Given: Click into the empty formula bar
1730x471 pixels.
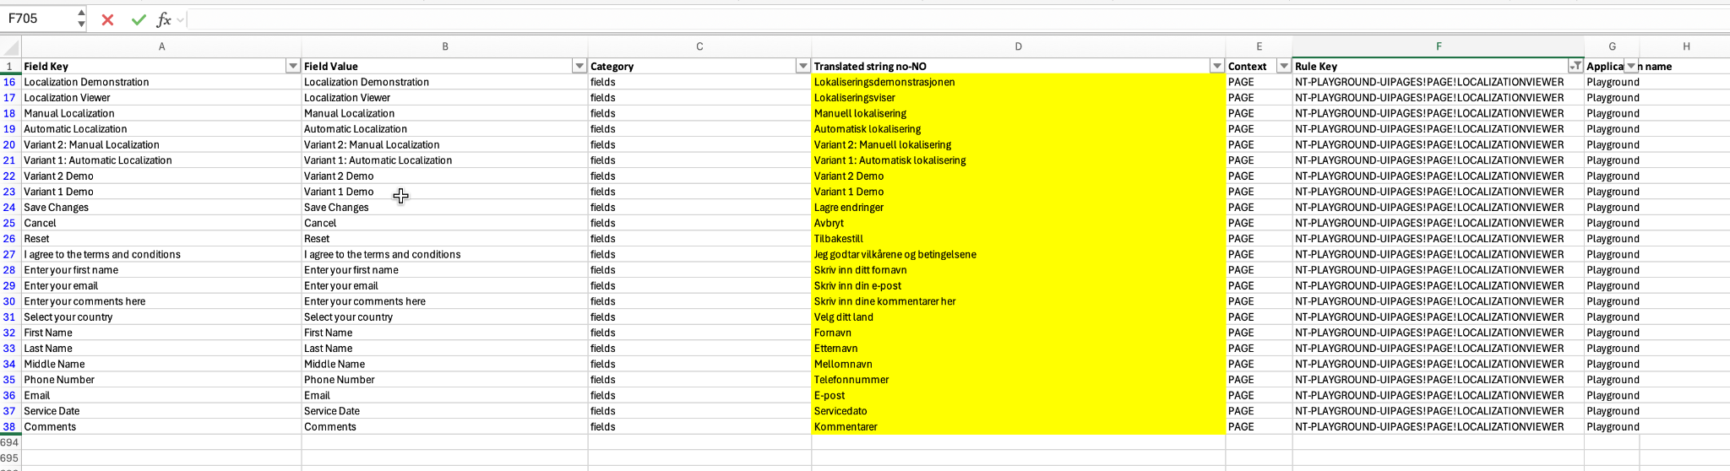Looking at the screenshot, I should [x=929, y=19].
